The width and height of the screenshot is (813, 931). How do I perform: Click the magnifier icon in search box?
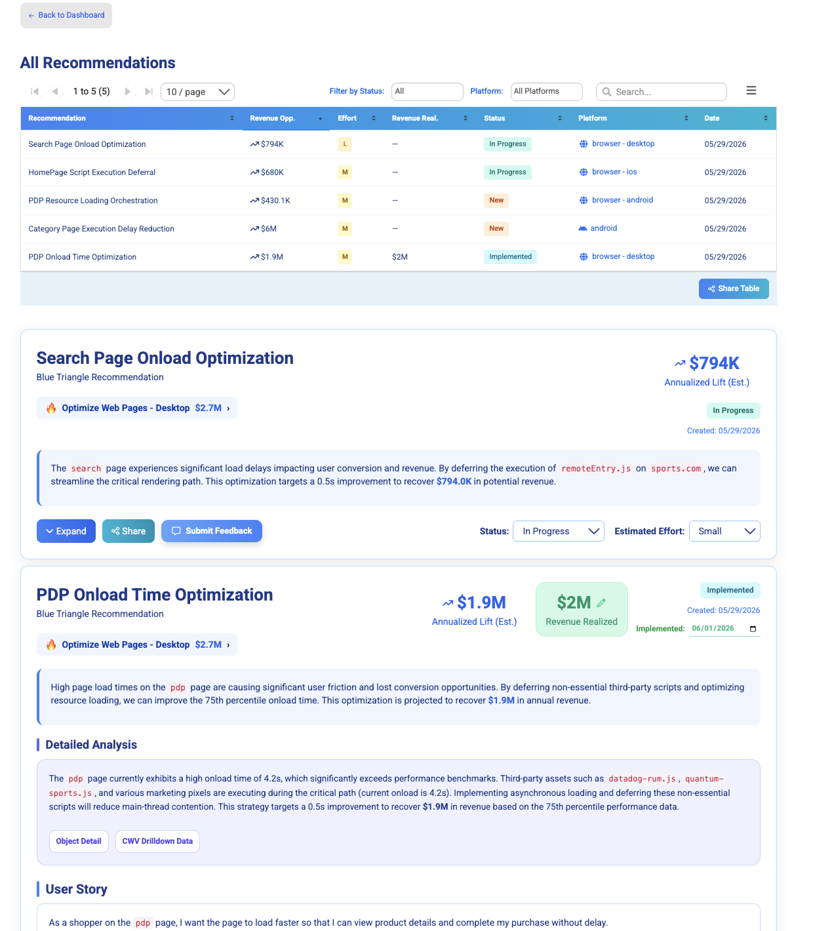point(607,92)
